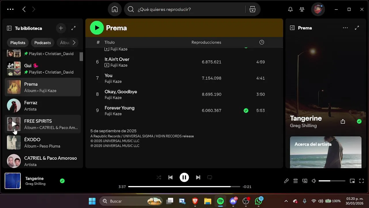Open friend activity icon
Image resolution: width=369 pixels, height=208 pixels.
302,9
